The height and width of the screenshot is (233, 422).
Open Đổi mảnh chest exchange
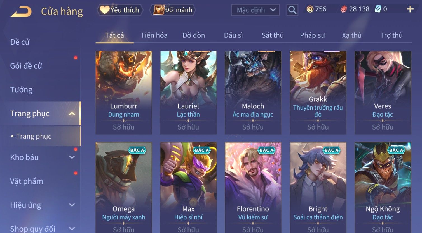pos(172,10)
